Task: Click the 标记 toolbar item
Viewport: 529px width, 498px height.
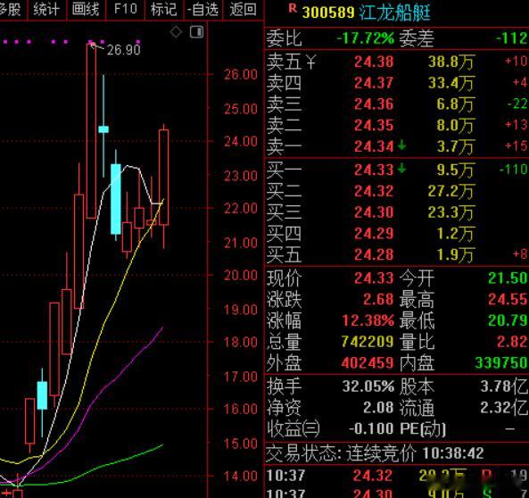Action: [164, 10]
